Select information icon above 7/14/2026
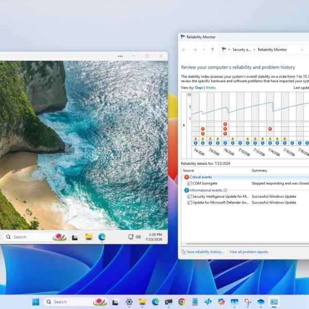 click(x=270, y=143)
